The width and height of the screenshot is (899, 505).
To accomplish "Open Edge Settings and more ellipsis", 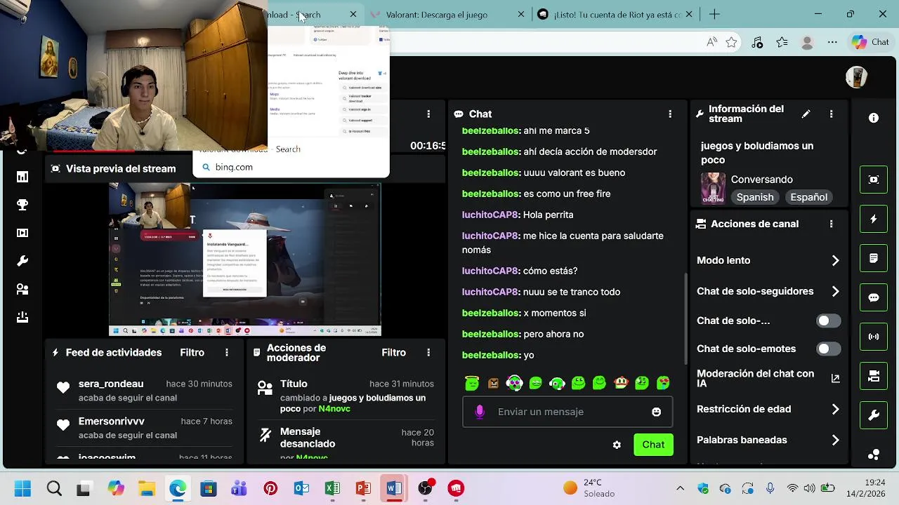I will coord(832,42).
